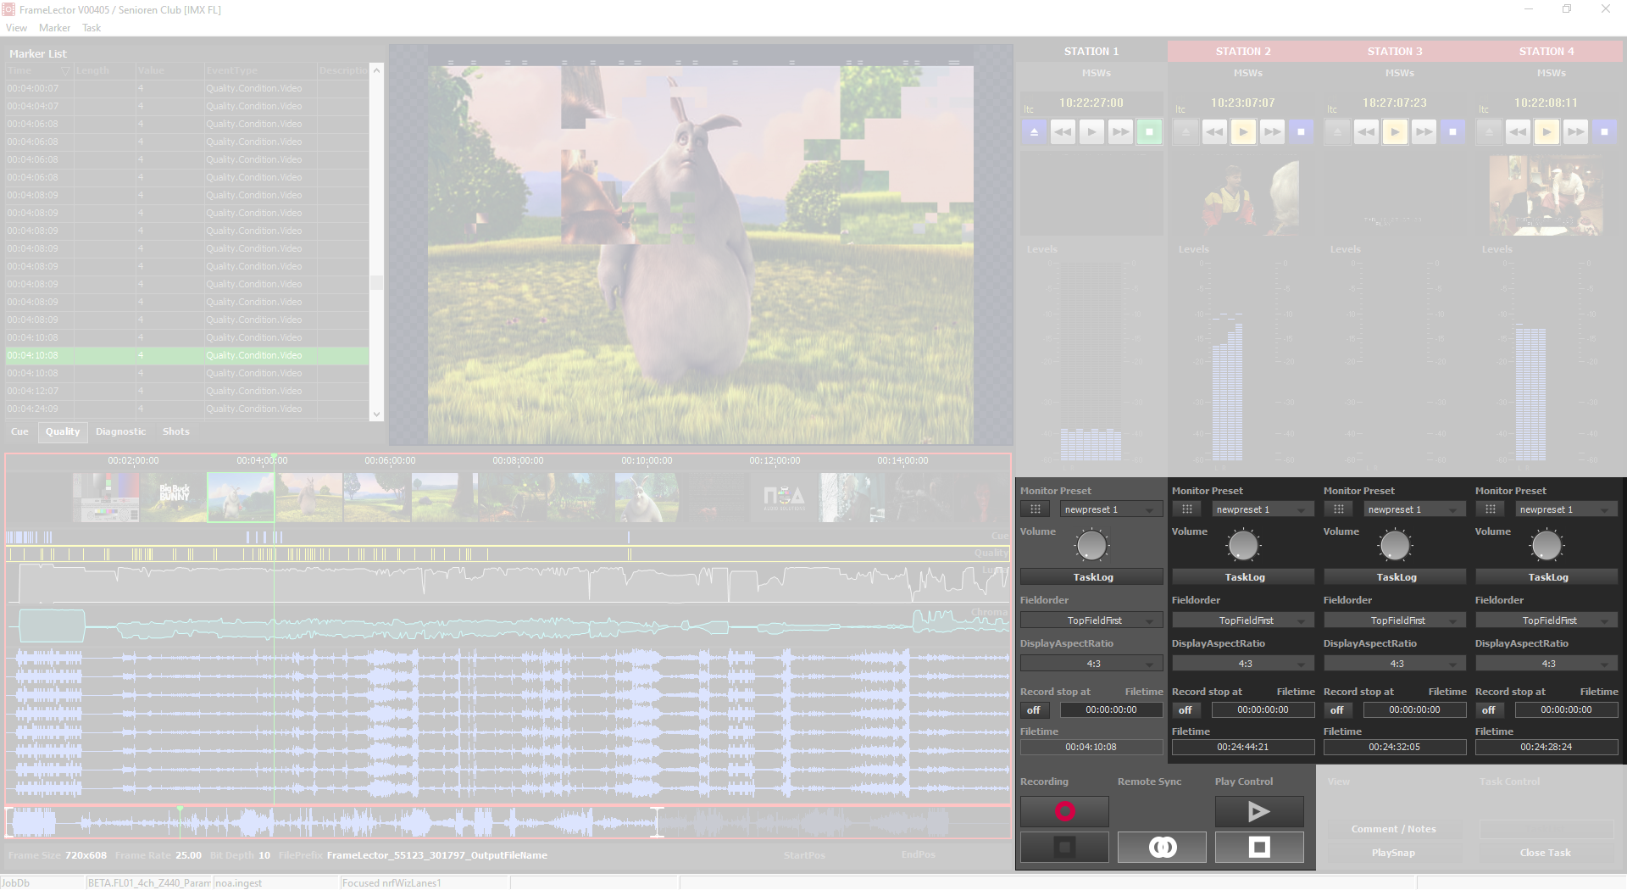Expand Station 4 DisplayAspectRatio dropdown
Image resolution: width=1627 pixels, height=890 pixels.
[x=1546, y=664]
